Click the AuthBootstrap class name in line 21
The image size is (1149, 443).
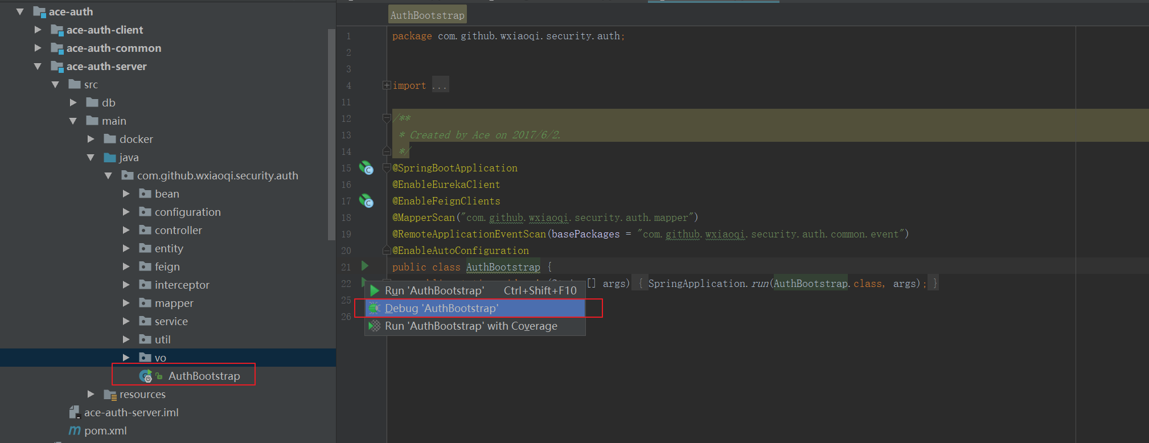(x=503, y=267)
